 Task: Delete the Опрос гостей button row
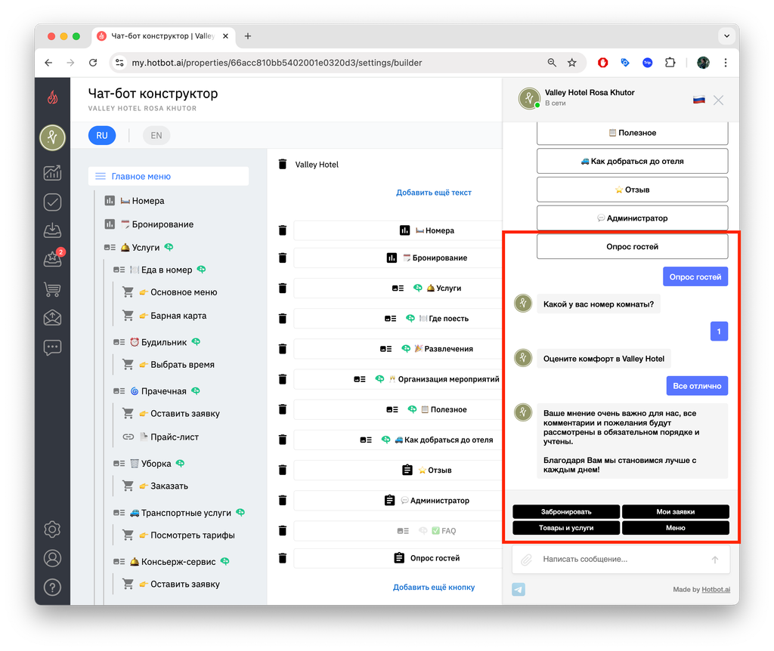pyautogui.click(x=283, y=558)
